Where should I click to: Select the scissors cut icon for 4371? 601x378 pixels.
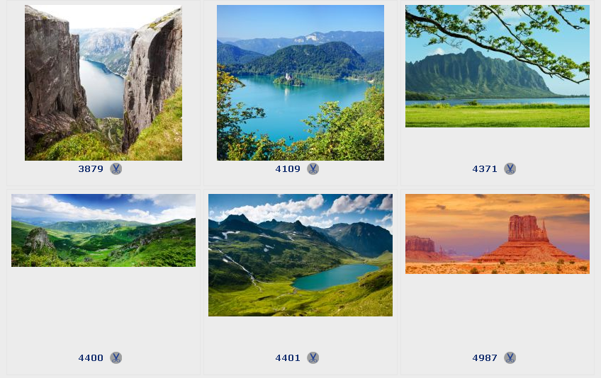pyautogui.click(x=510, y=169)
